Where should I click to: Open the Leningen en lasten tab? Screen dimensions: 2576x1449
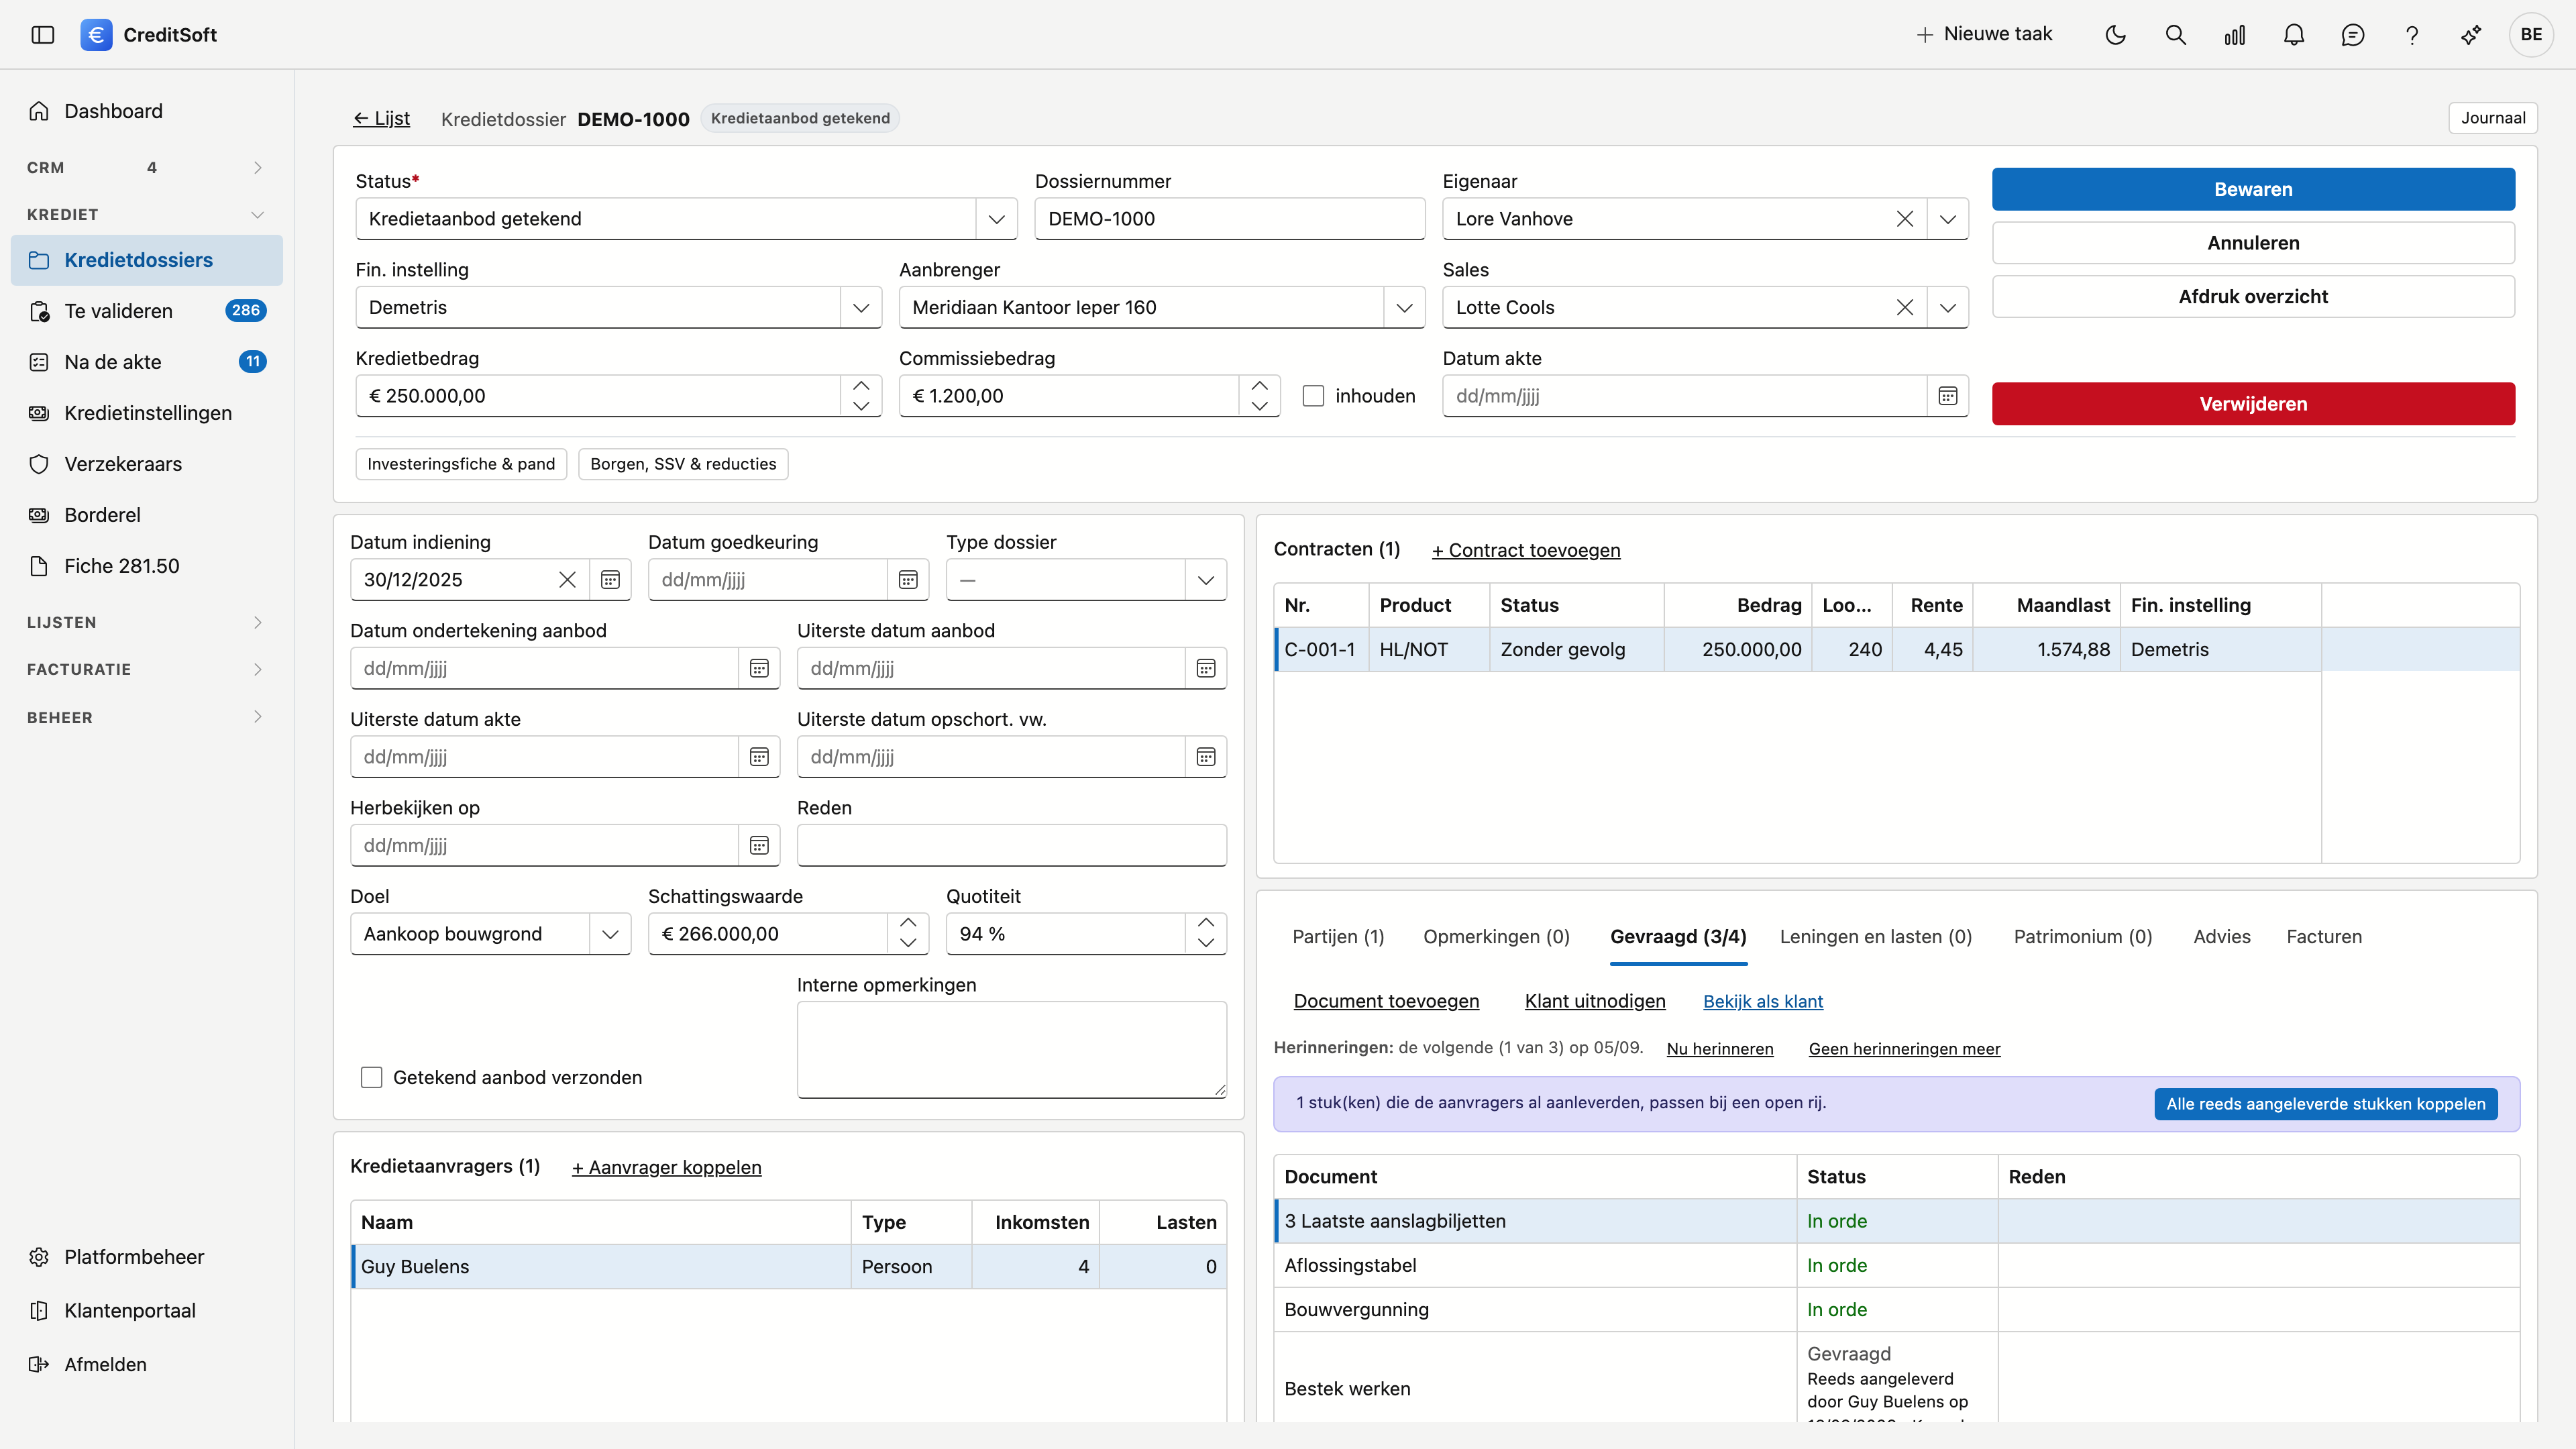tap(1876, 937)
